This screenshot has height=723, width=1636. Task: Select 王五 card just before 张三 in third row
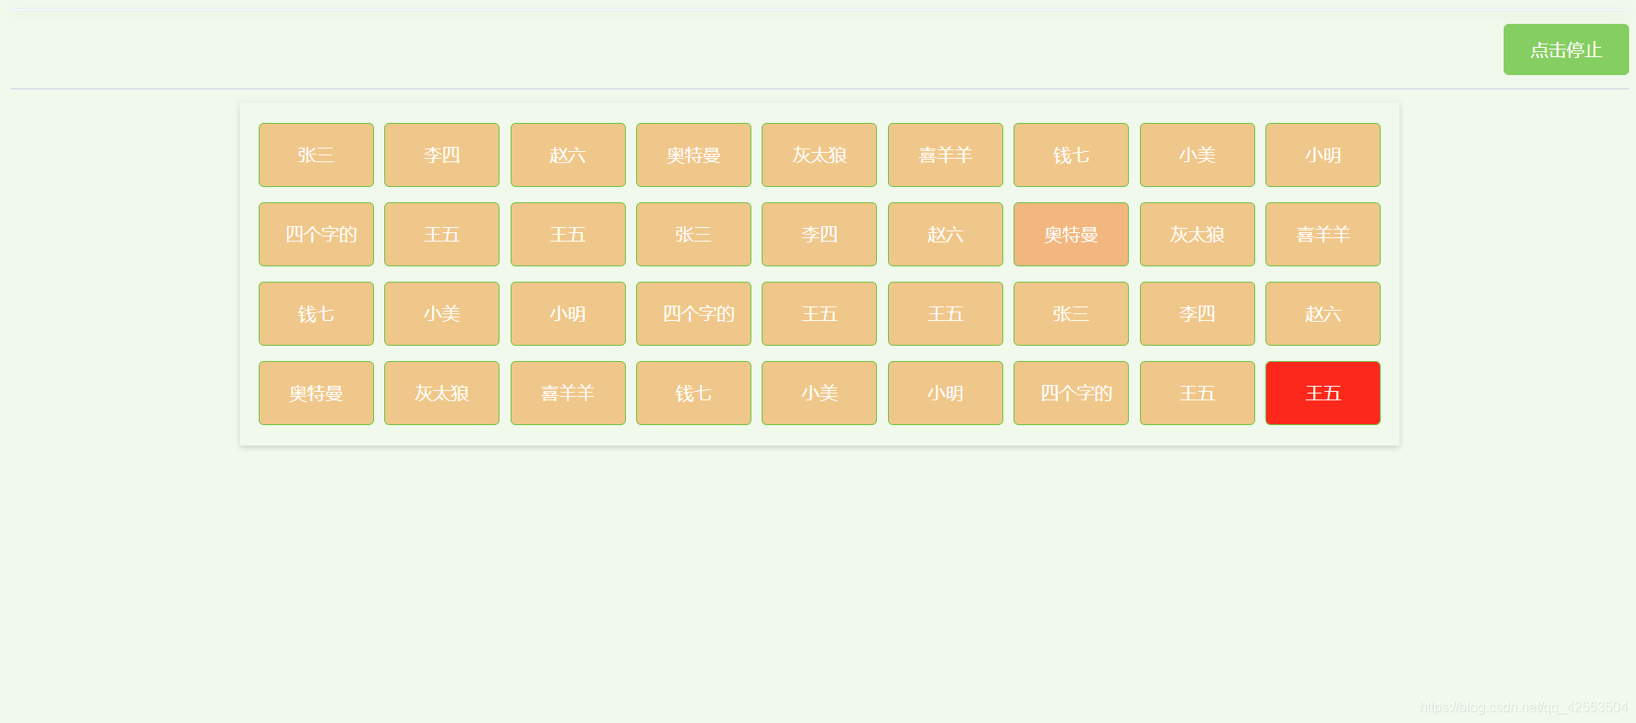945,313
